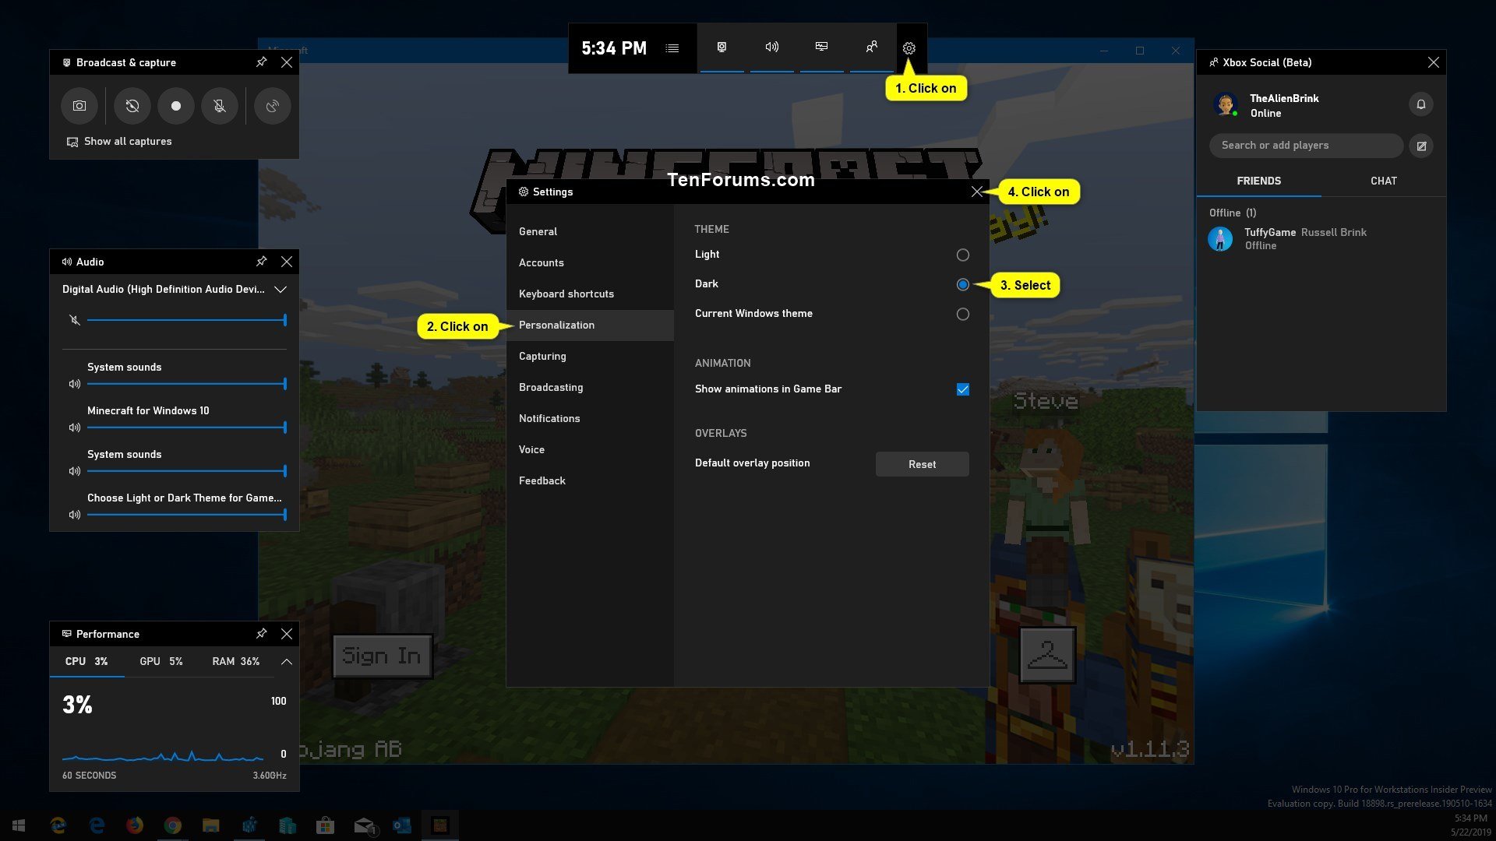
Task: Click the Audio panel pin icon
Action: 262,260
